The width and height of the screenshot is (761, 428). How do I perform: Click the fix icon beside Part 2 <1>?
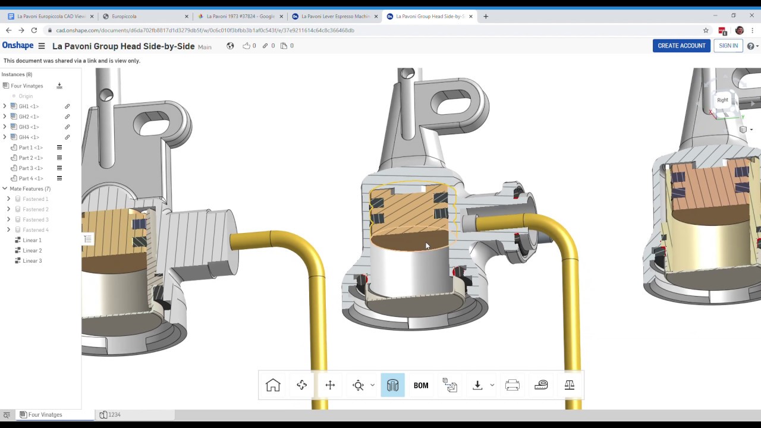(59, 158)
